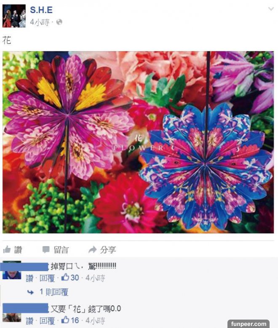Viewport: 278px width, 328px height.
Task: Click the 16 likes thumb on second comment
Action: click(65, 320)
